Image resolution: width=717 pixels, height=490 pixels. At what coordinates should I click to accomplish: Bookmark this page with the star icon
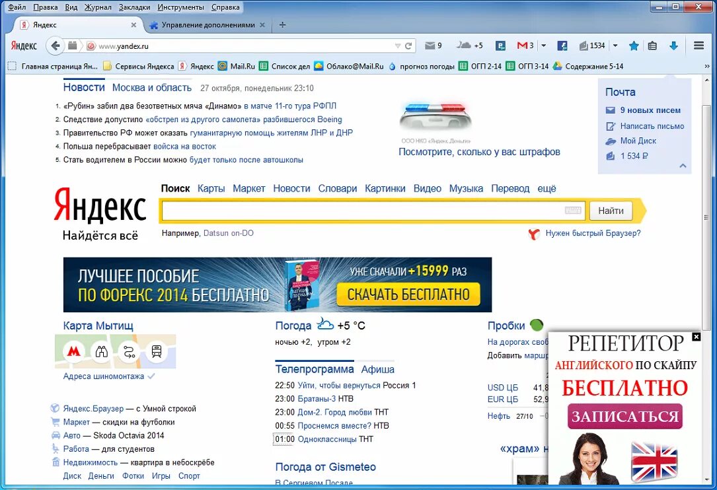[633, 46]
